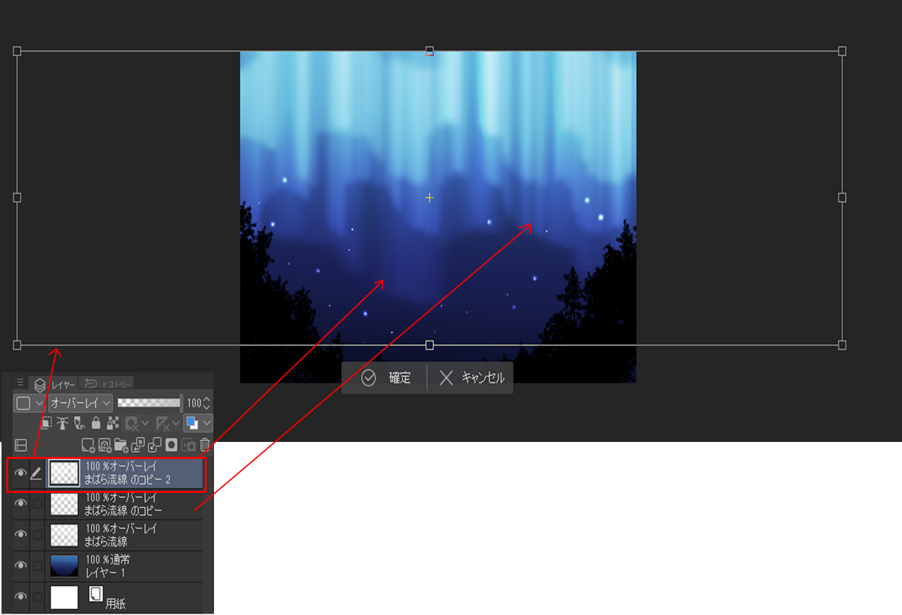Screen dimensions: 902x615
Task: Switch to the ヒストリー history tab
Action: (108, 384)
